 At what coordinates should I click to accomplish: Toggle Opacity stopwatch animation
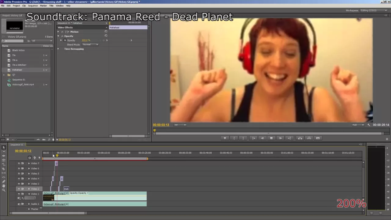[x=65, y=40]
